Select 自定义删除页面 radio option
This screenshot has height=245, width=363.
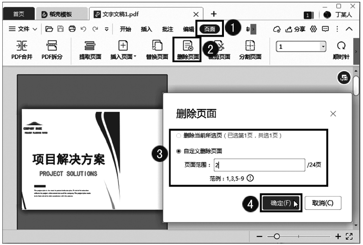[x=179, y=151]
